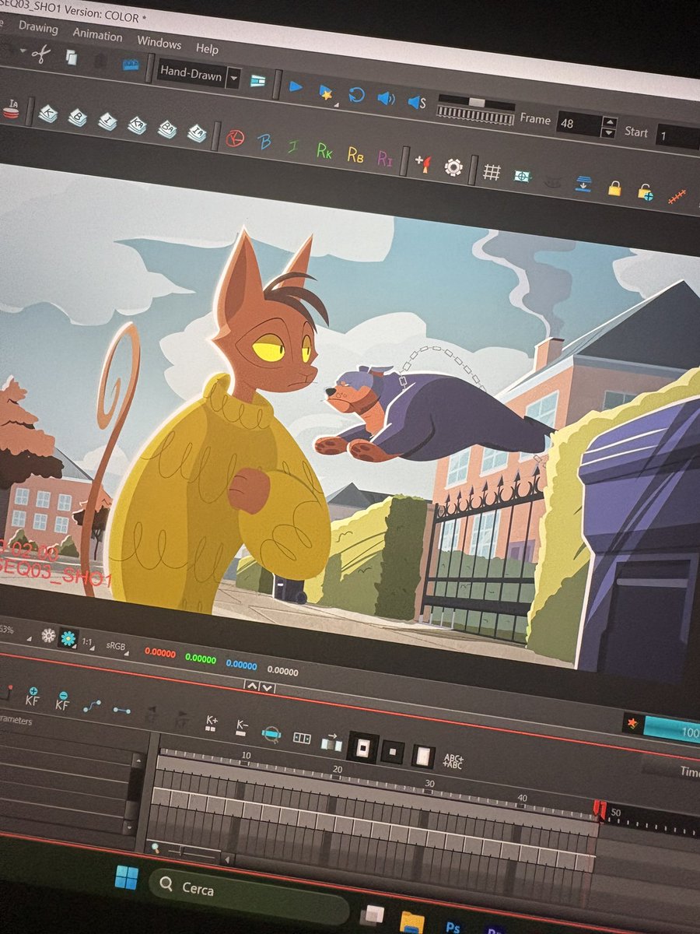
Task: Click the workspace manager icon
Action: (x=257, y=81)
